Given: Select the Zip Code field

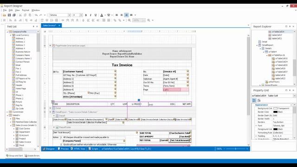Looking at the screenshot, I should [19, 109].
